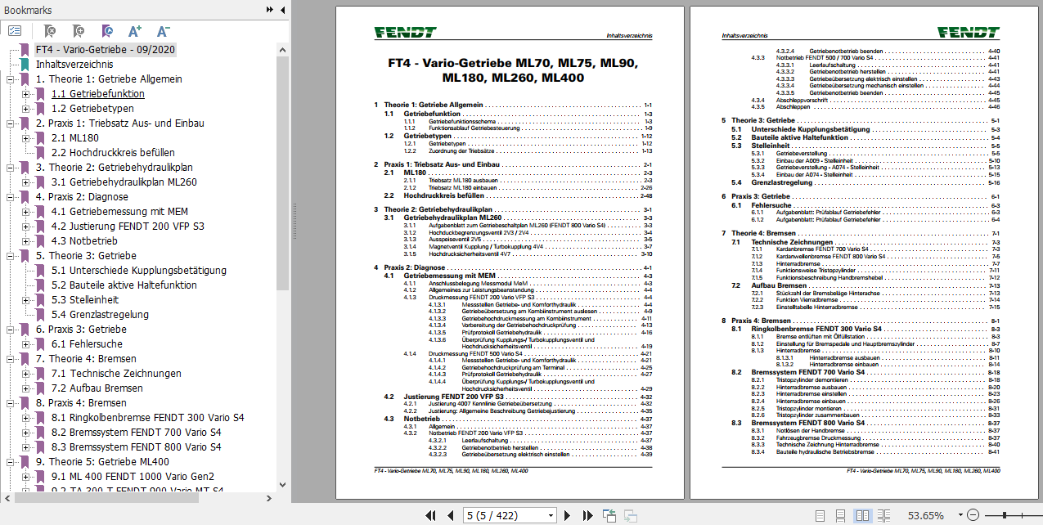
Task: Click the zoom slider handle
Action: (1005, 515)
